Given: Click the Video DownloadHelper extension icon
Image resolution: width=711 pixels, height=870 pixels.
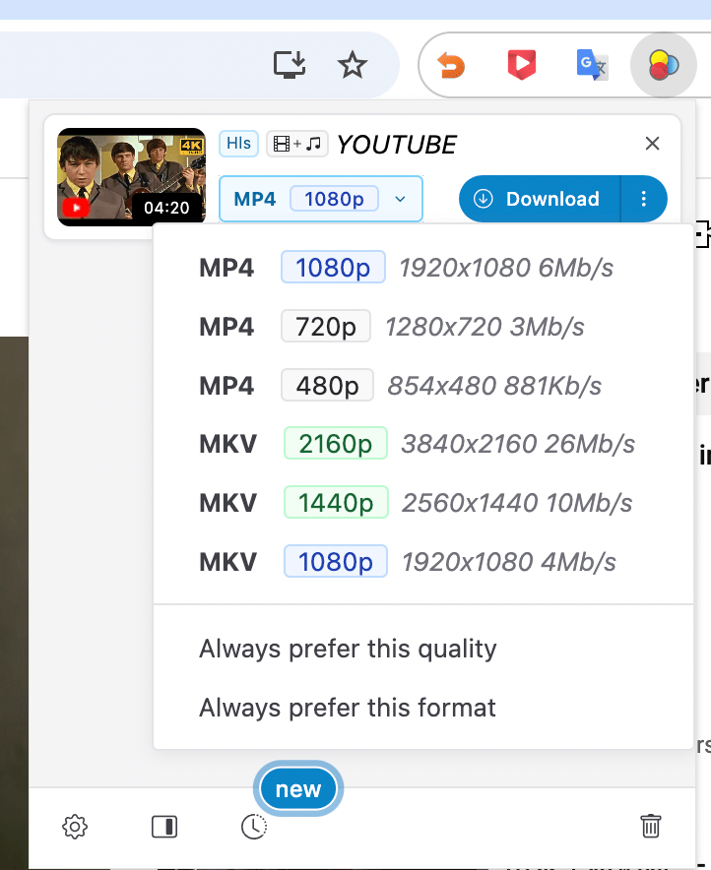Looking at the screenshot, I should point(664,66).
